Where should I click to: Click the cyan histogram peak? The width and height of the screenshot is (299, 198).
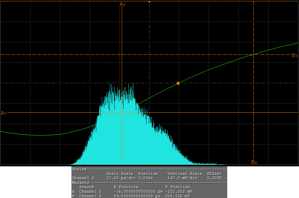[133, 84]
